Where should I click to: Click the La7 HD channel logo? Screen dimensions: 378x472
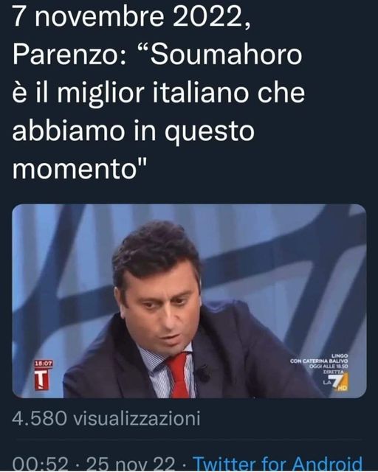click(335, 383)
